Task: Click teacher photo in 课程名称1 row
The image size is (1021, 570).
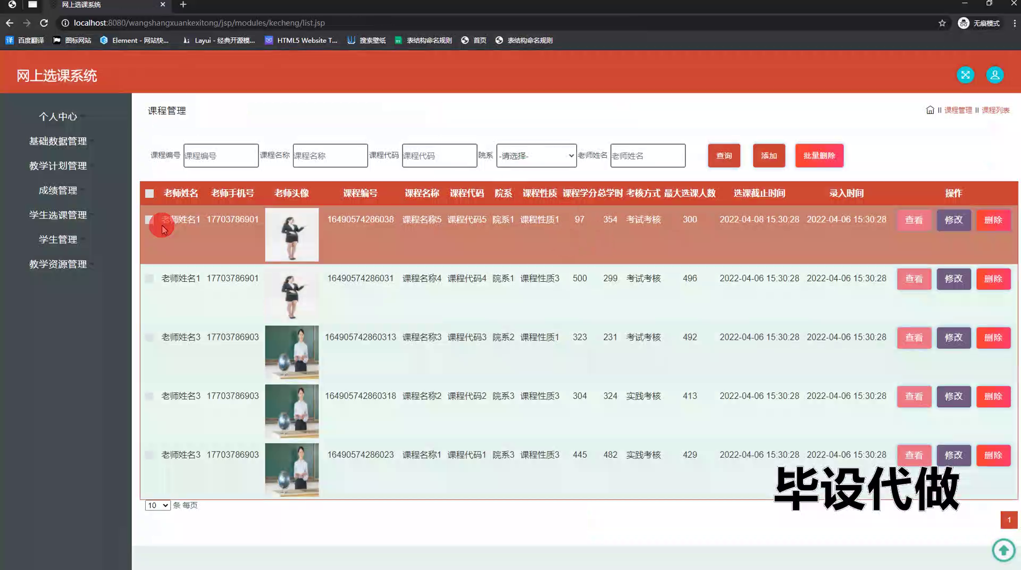Action: click(292, 470)
